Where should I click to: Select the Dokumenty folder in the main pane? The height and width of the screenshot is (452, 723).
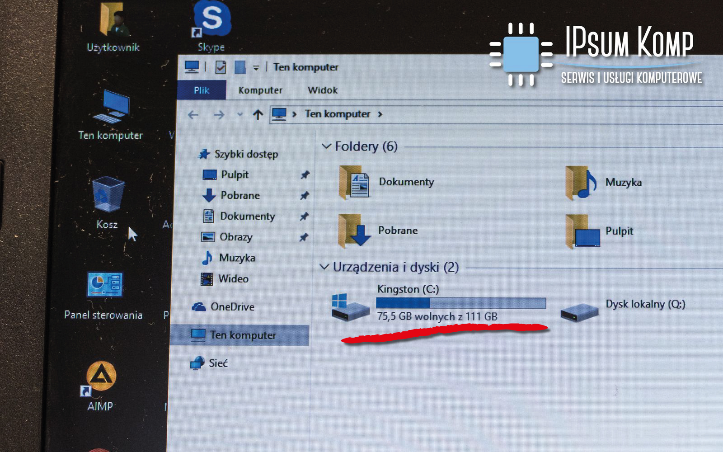[x=386, y=182]
